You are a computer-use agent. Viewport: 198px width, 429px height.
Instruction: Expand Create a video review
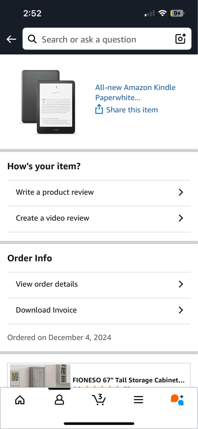tap(99, 218)
